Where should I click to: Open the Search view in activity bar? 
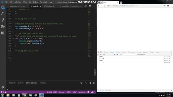3,13
